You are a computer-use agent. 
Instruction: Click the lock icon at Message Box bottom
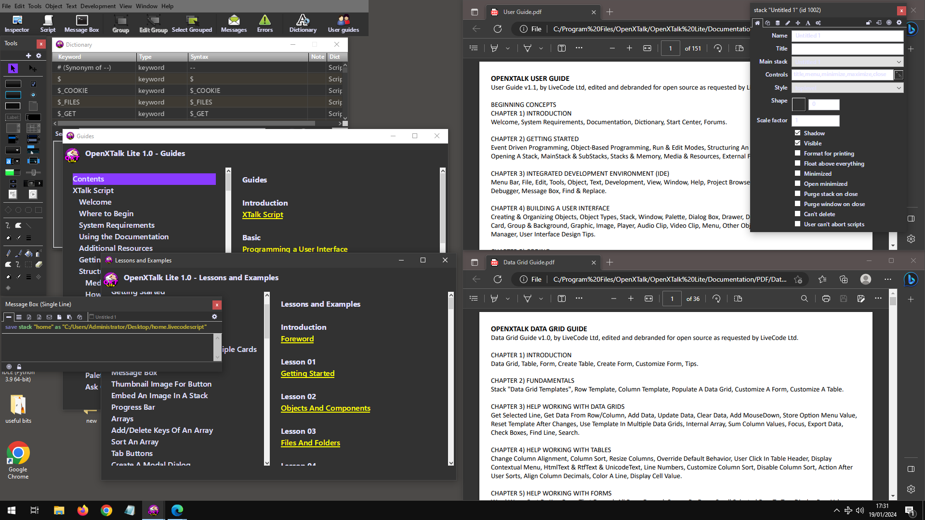(19, 367)
